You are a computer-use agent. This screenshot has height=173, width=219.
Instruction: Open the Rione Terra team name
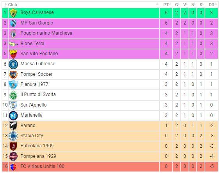click(x=32, y=44)
